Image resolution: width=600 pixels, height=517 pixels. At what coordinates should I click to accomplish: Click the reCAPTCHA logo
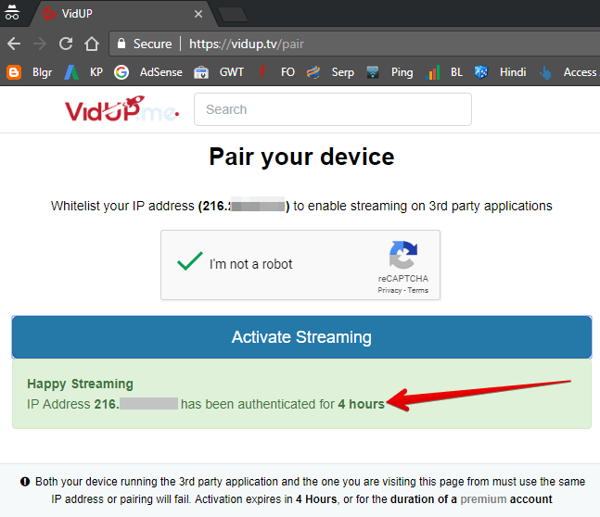403,255
